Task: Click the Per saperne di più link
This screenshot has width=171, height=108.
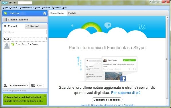Action: pyautogui.click(x=126, y=93)
